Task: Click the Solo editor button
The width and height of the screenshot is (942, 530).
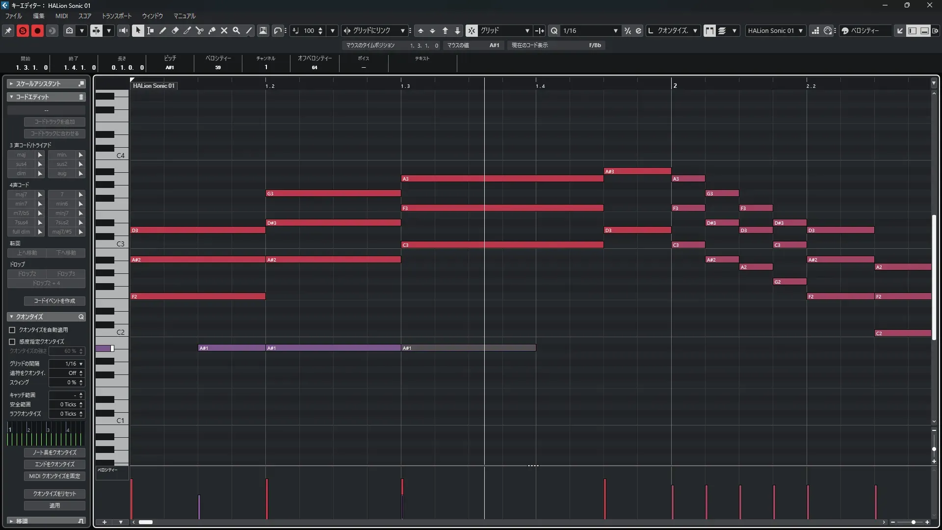Action: pos(23,30)
